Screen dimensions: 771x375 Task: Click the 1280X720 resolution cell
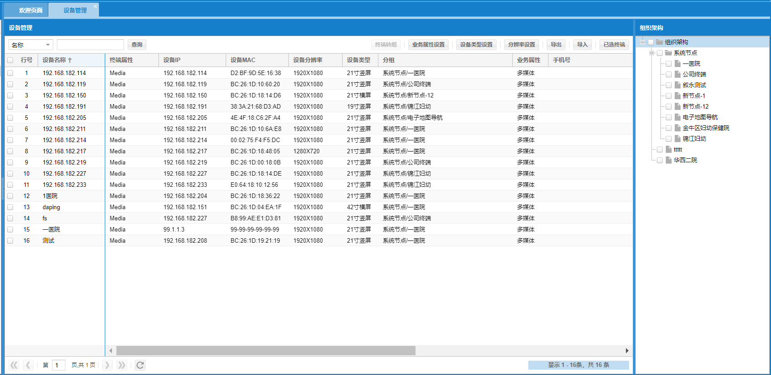(306, 151)
